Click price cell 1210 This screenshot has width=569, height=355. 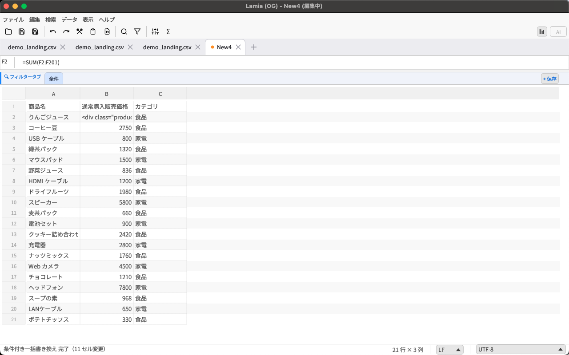click(x=107, y=277)
